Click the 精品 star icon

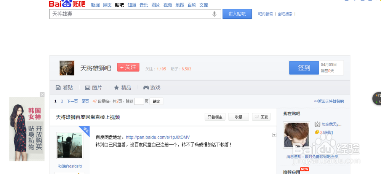pos(116,88)
